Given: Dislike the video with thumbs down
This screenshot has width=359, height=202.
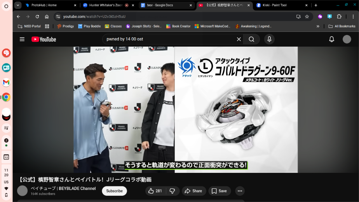Looking at the screenshot, I should (172, 191).
